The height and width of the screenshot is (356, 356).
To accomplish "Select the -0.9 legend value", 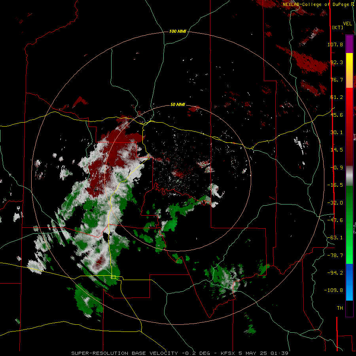I will [337, 168].
